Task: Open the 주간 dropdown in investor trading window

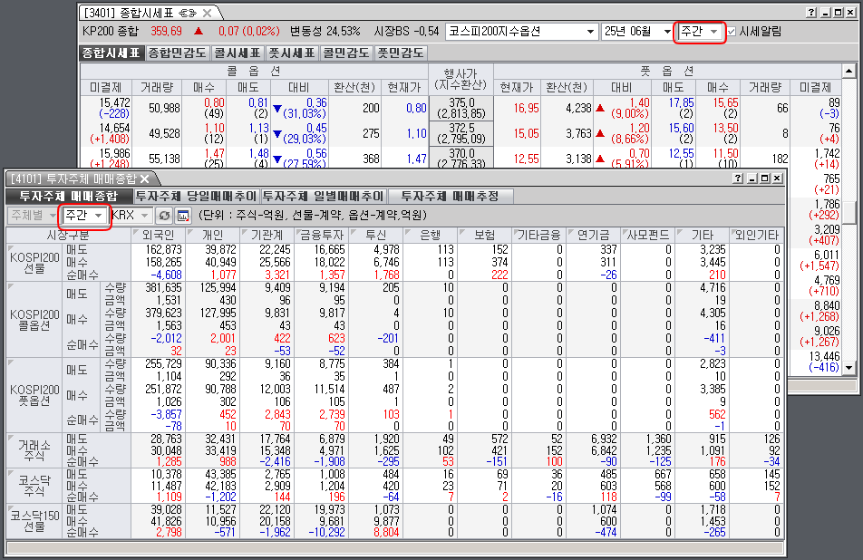Action: [x=98, y=217]
